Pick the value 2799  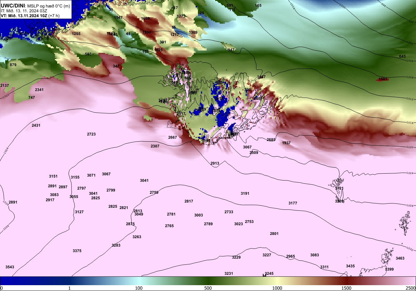click(111, 190)
